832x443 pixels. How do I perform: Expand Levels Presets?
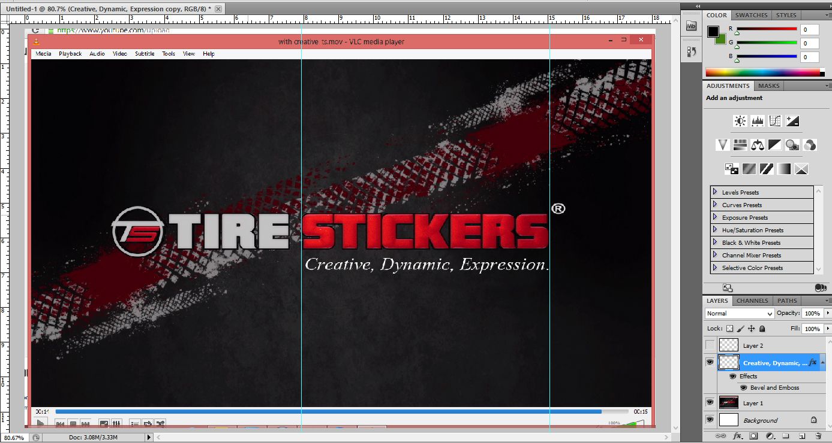(715, 192)
